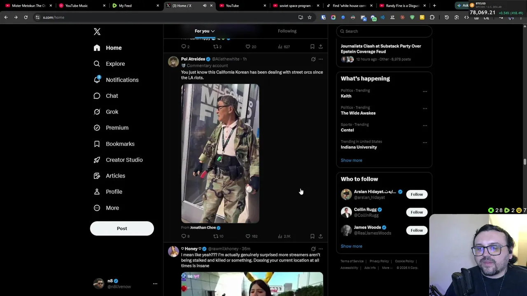Image resolution: width=527 pixels, height=296 pixels.
Task: Expand the footer More menu
Action: [387, 268]
